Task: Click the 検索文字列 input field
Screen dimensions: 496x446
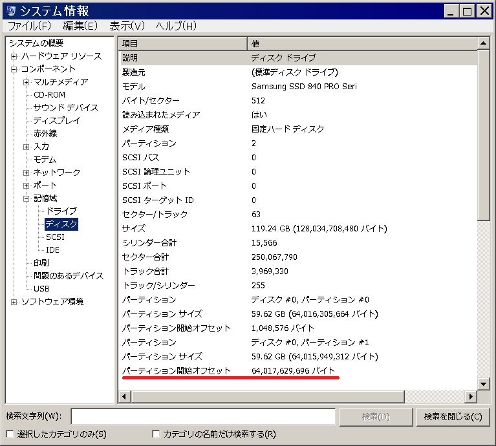Action: click(x=203, y=417)
